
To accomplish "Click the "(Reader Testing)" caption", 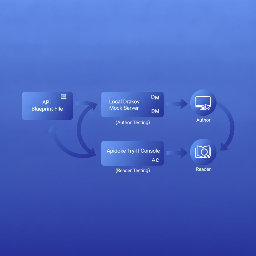I will 133,170.
